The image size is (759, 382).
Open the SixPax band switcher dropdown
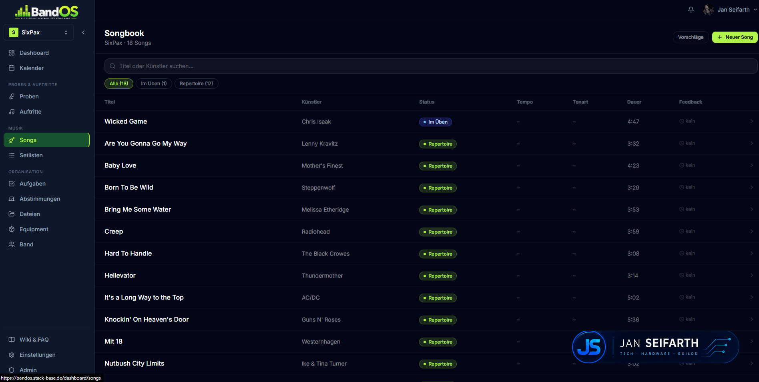(38, 32)
